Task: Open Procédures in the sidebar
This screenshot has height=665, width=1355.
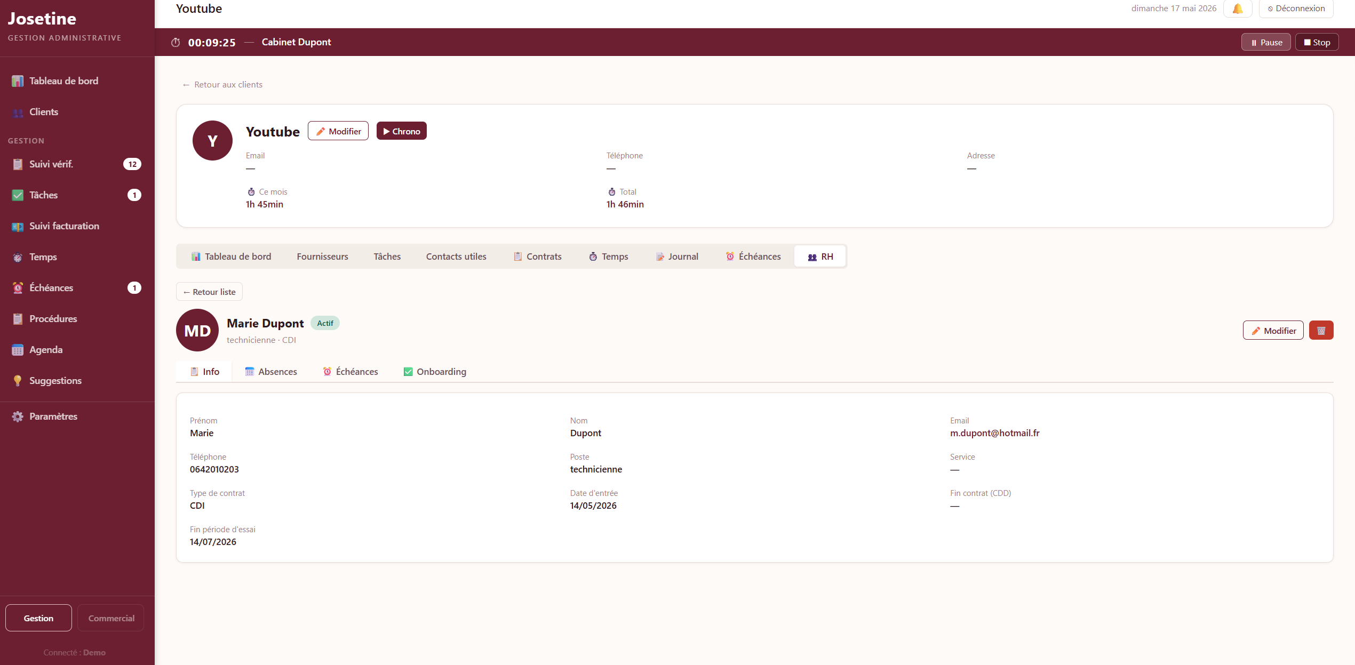Action: (x=77, y=318)
